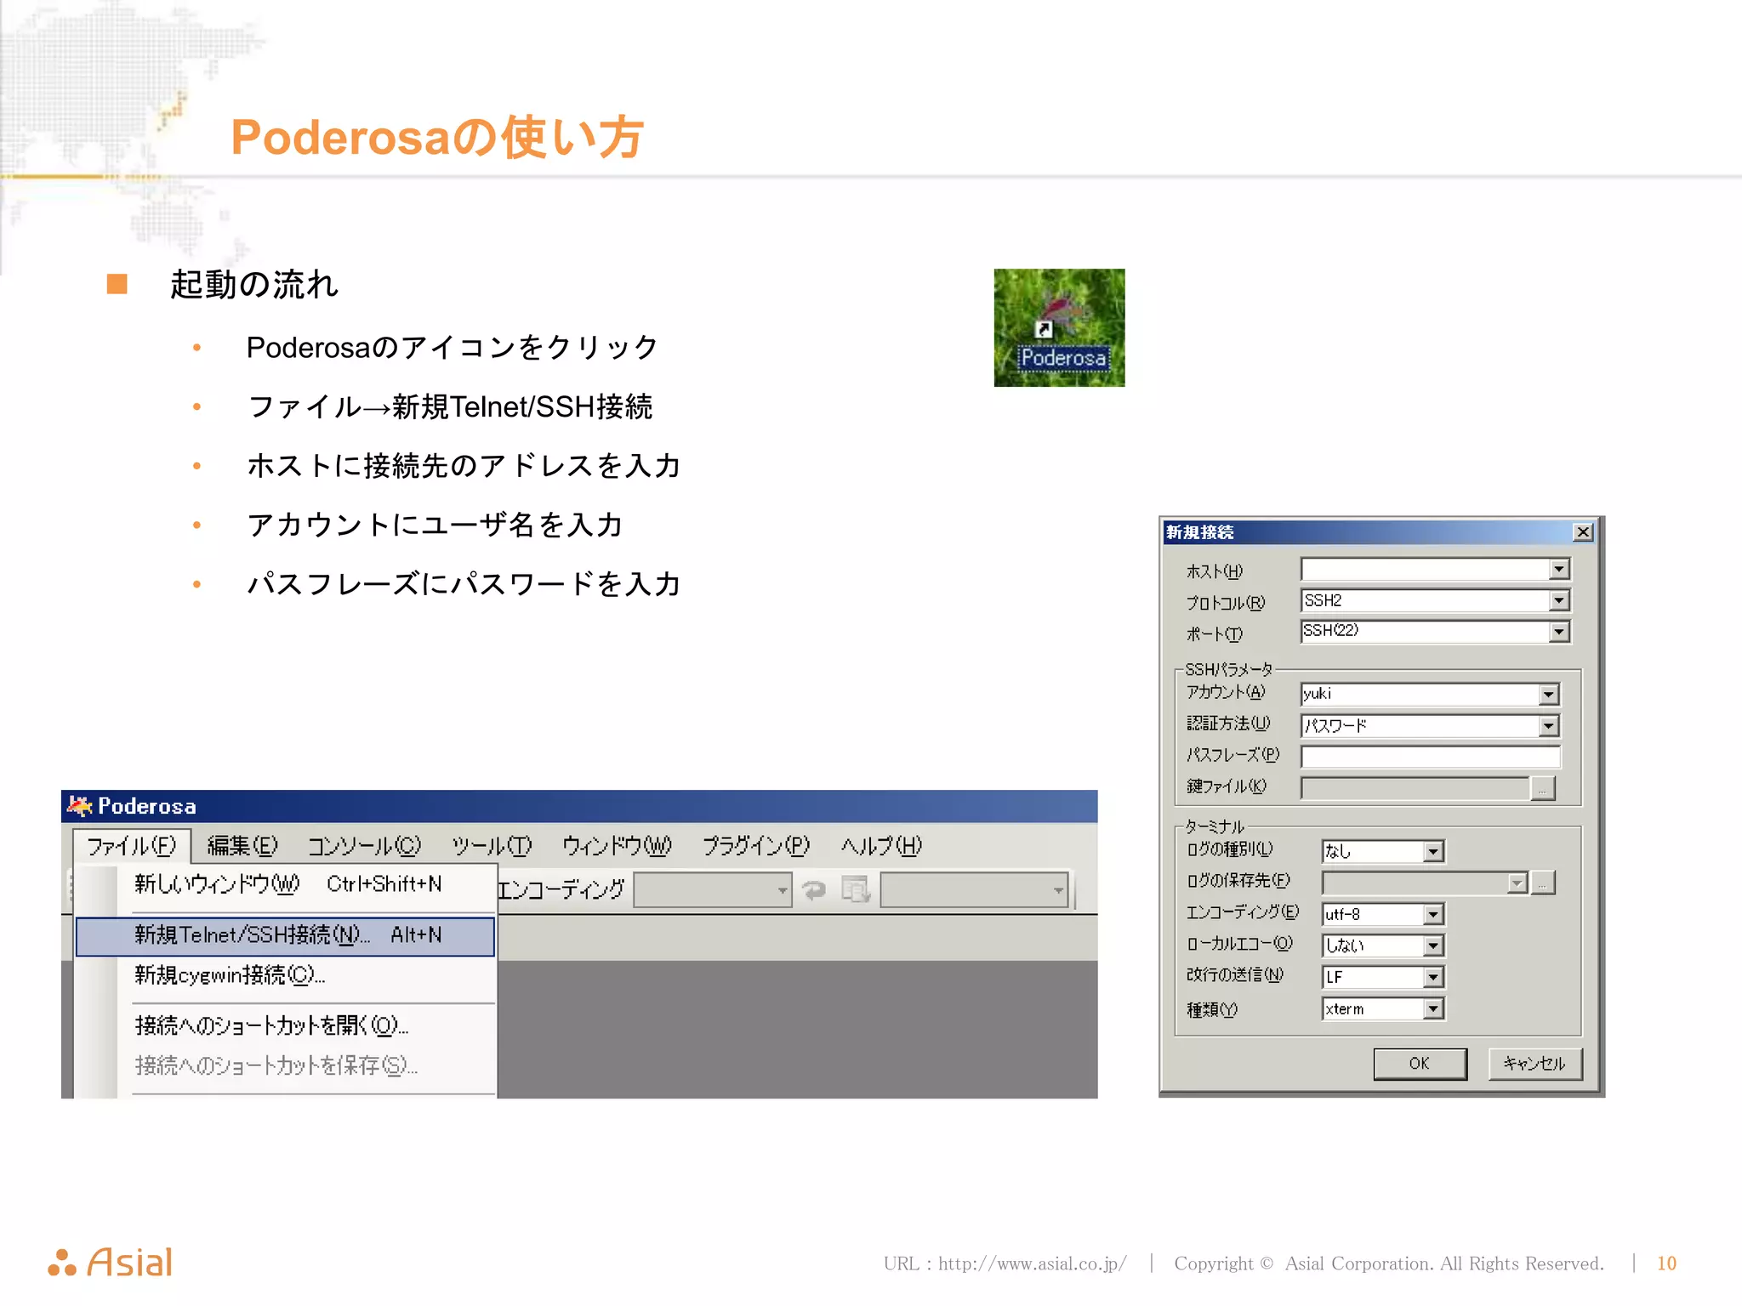Close the 新規接続 dialog with X

click(x=1582, y=532)
